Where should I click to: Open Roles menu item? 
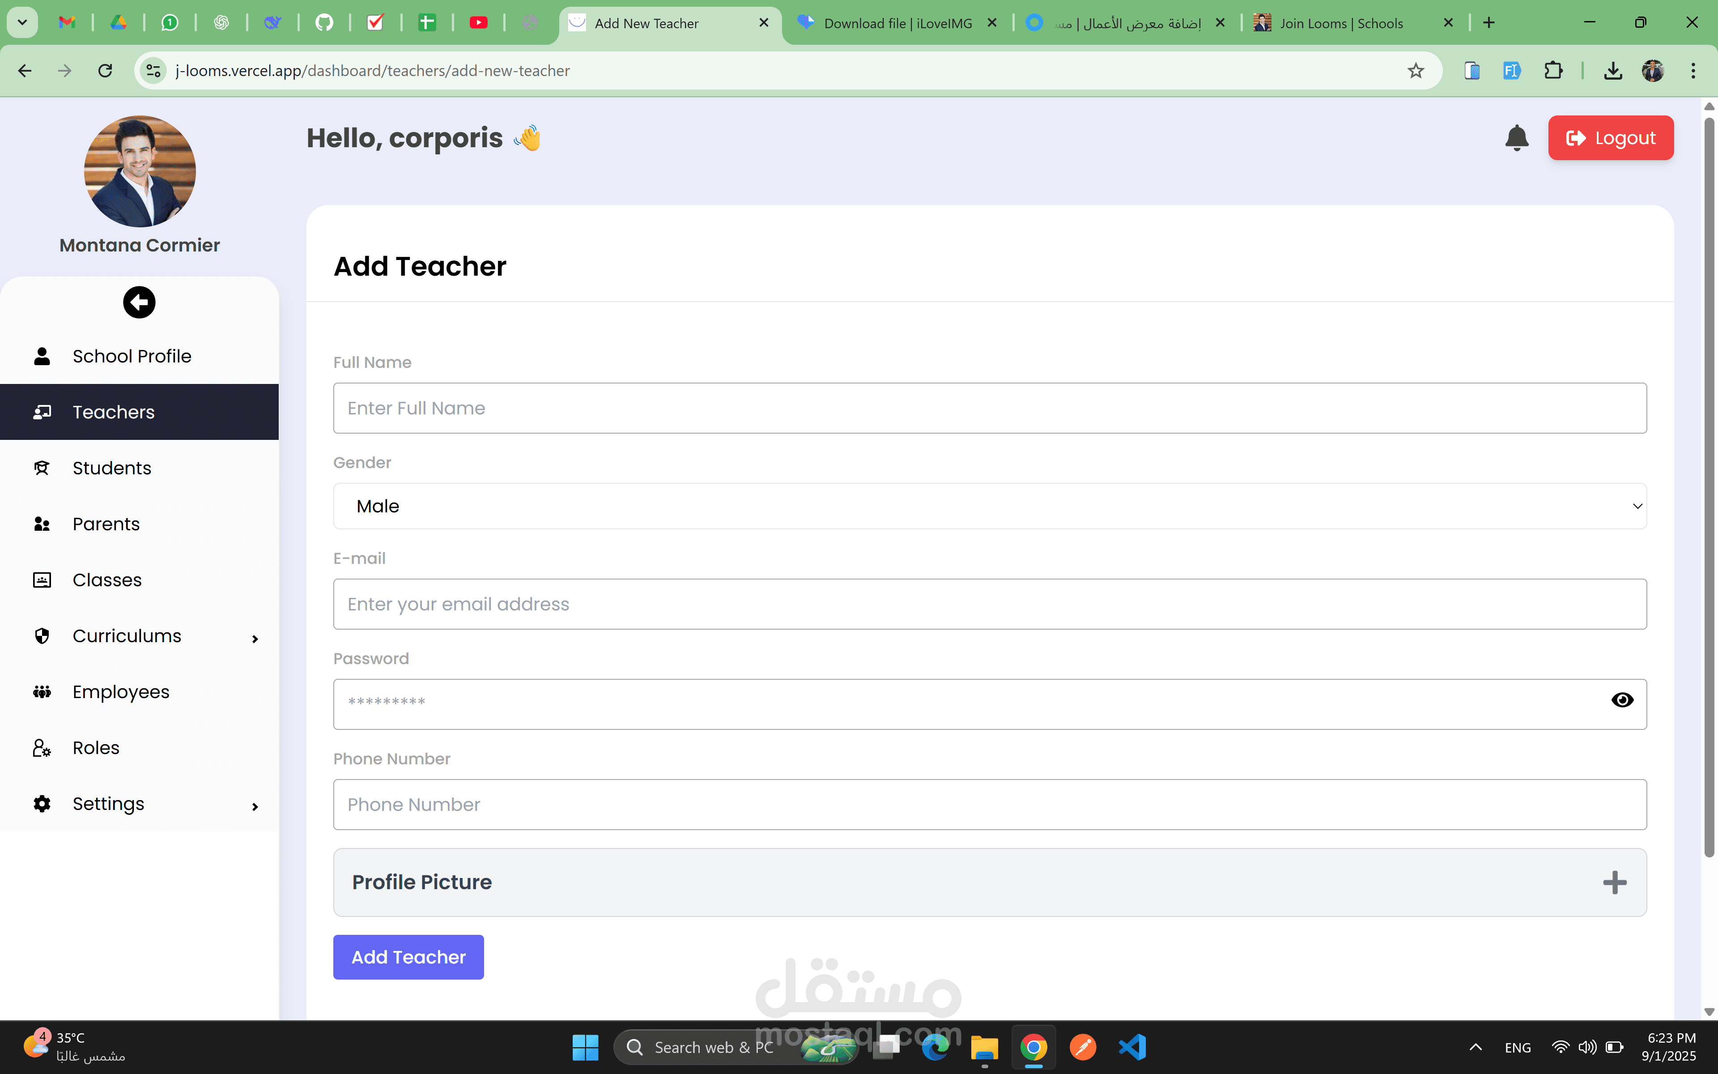click(139, 748)
